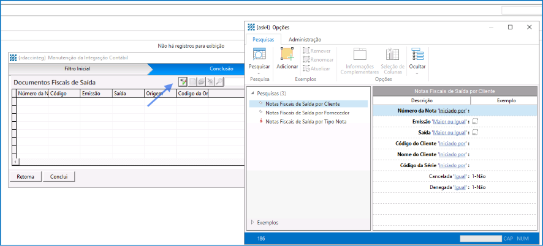Click the magnifier icon in documents toolbar
The height and width of the screenshot is (246, 543).
pos(219,82)
